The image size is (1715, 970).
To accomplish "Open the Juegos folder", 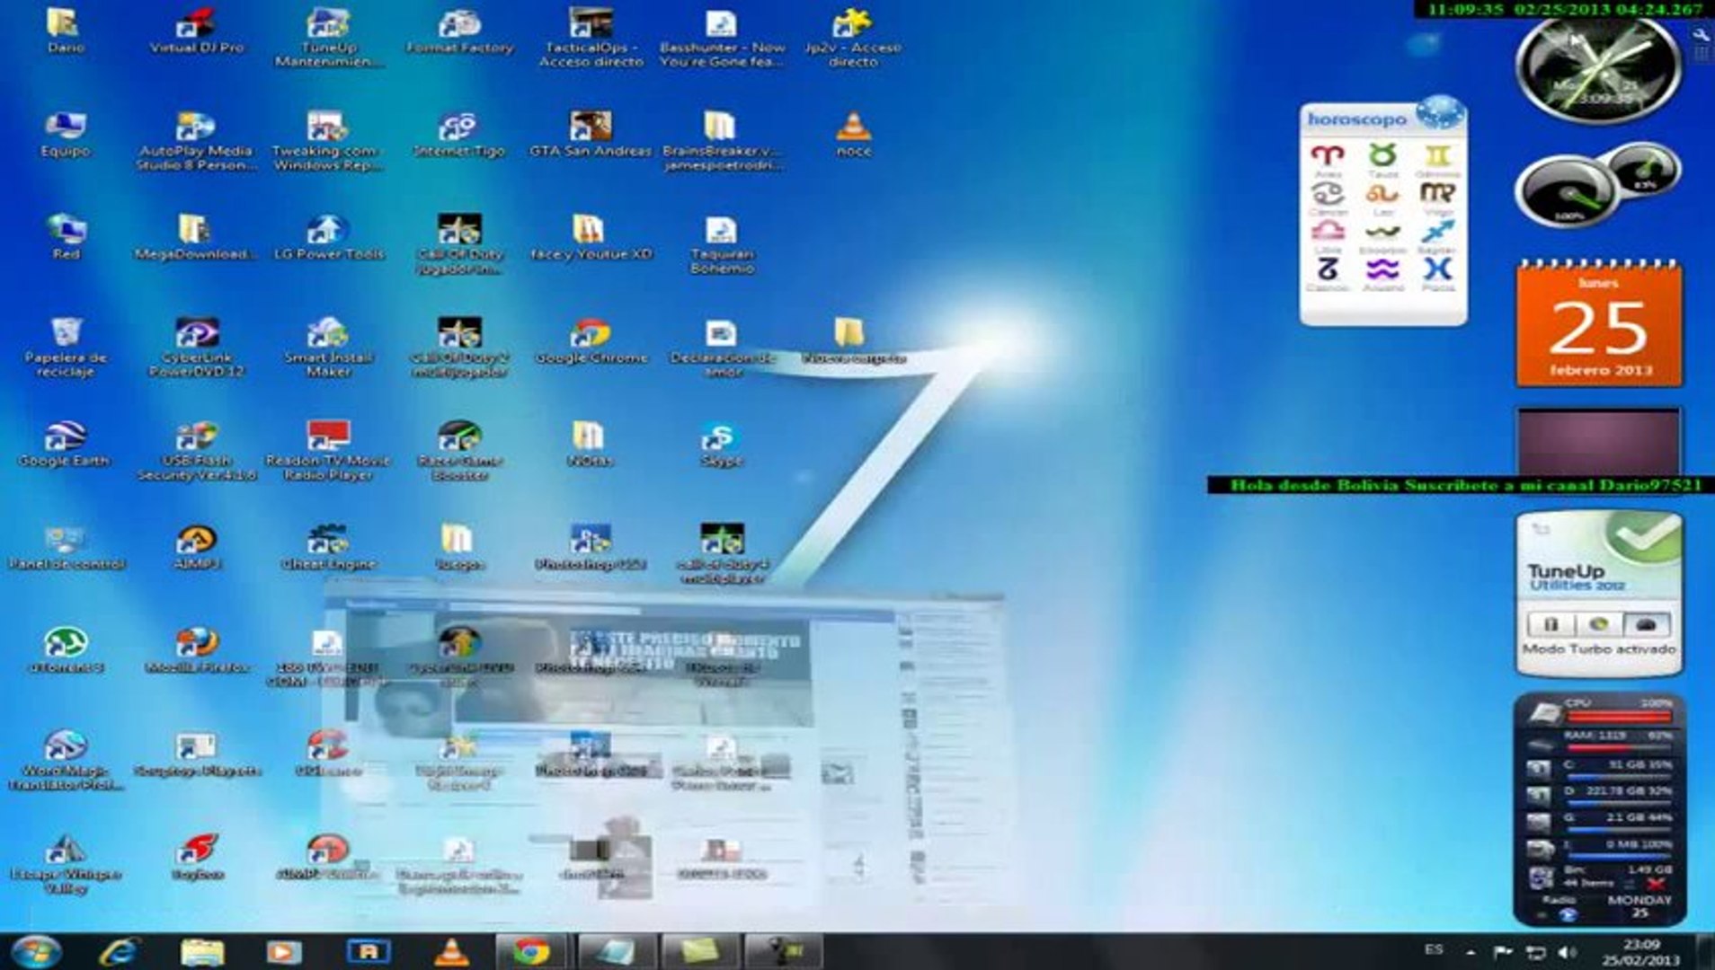I will (459, 547).
